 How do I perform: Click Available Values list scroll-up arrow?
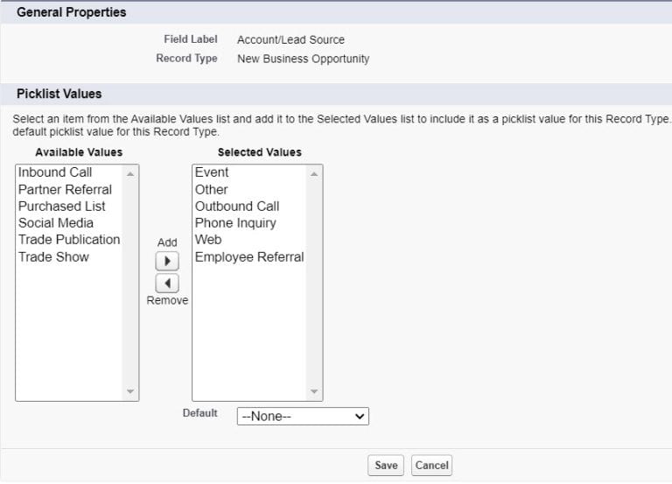pos(130,174)
